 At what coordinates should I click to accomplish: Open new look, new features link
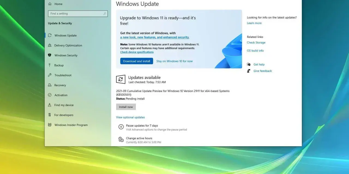coord(155,37)
